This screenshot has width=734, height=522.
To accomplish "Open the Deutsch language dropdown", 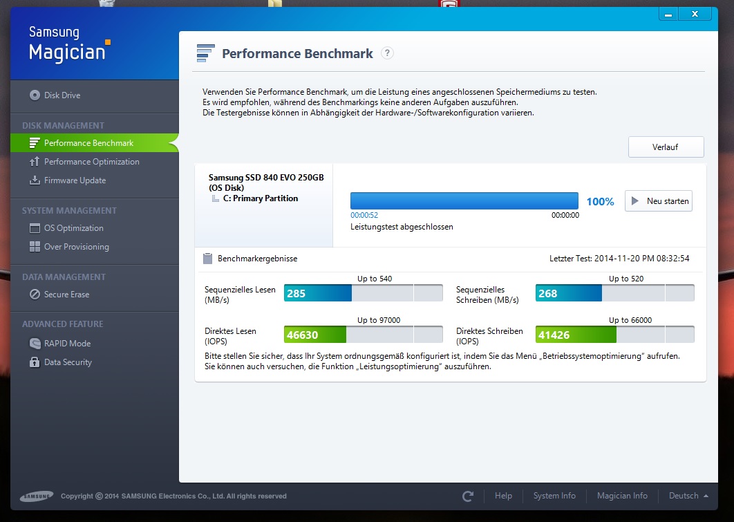I will coord(688,496).
